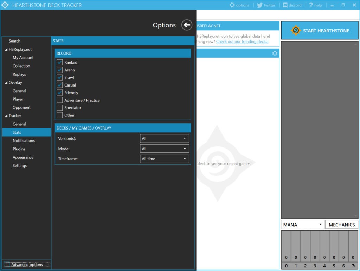Enable the Spectator checkbox
This screenshot has height=271, width=360.
[60, 108]
